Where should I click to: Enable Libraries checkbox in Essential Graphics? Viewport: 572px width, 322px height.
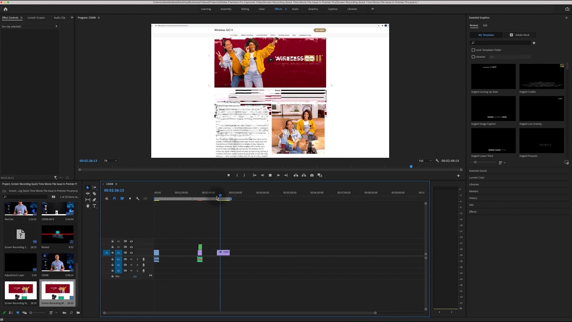(473, 57)
